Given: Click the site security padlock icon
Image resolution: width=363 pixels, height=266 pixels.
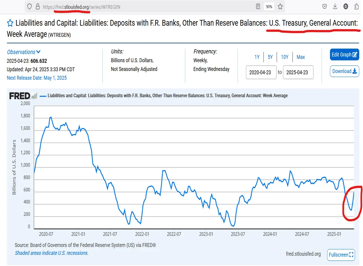Looking at the screenshot, I should pyautogui.click(x=38, y=6).
